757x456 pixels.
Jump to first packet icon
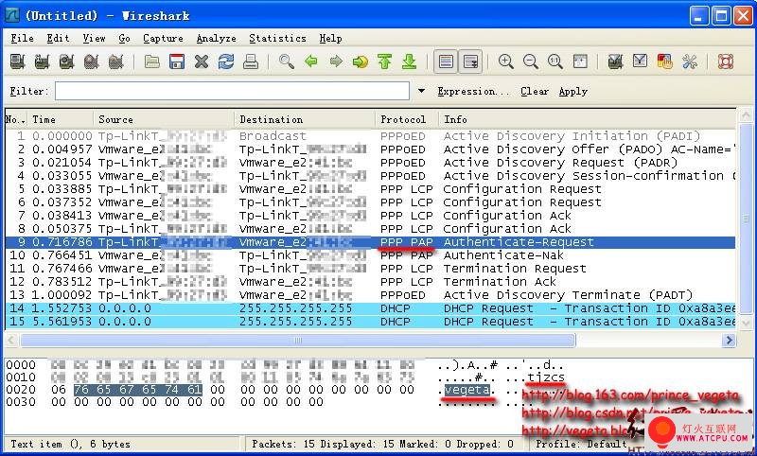385,61
